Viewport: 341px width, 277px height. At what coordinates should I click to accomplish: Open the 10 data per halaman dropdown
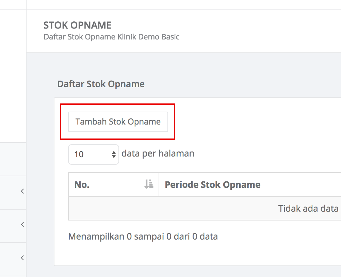(94, 154)
